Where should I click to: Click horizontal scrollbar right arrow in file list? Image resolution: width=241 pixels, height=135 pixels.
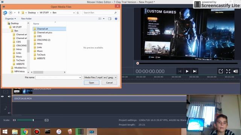[64, 72]
